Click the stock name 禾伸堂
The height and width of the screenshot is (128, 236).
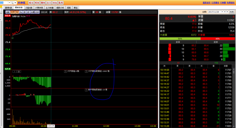[22, 3]
